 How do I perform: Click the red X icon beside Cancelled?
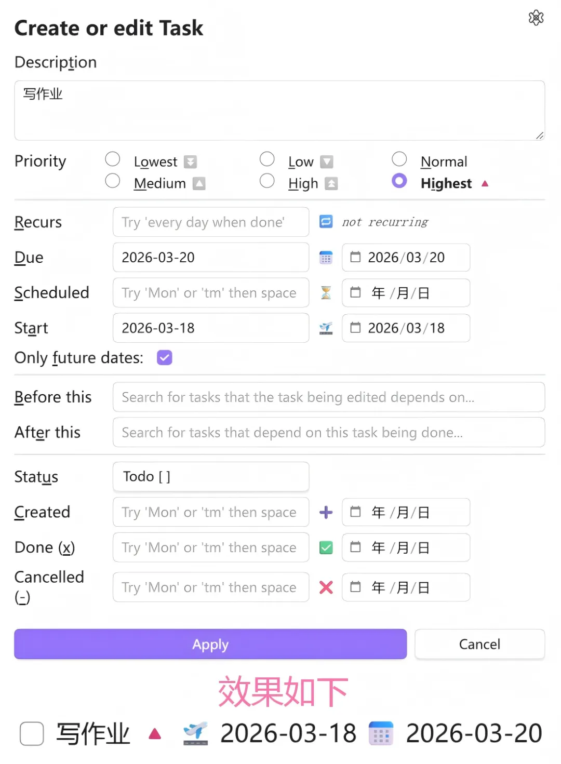[x=326, y=587]
